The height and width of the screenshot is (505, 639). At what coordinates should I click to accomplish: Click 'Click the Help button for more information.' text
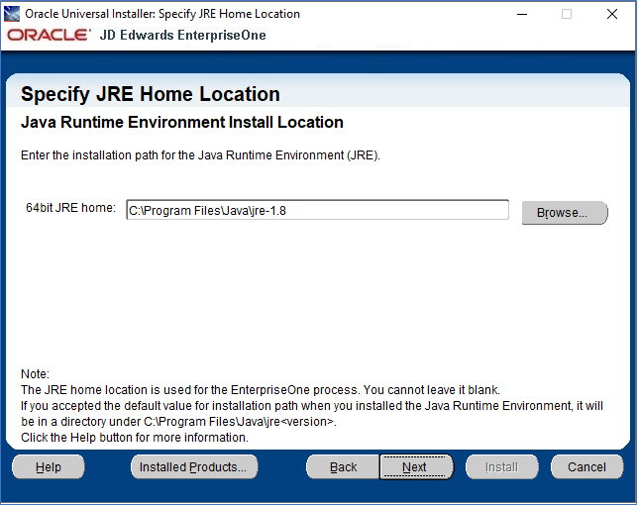click(135, 438)
